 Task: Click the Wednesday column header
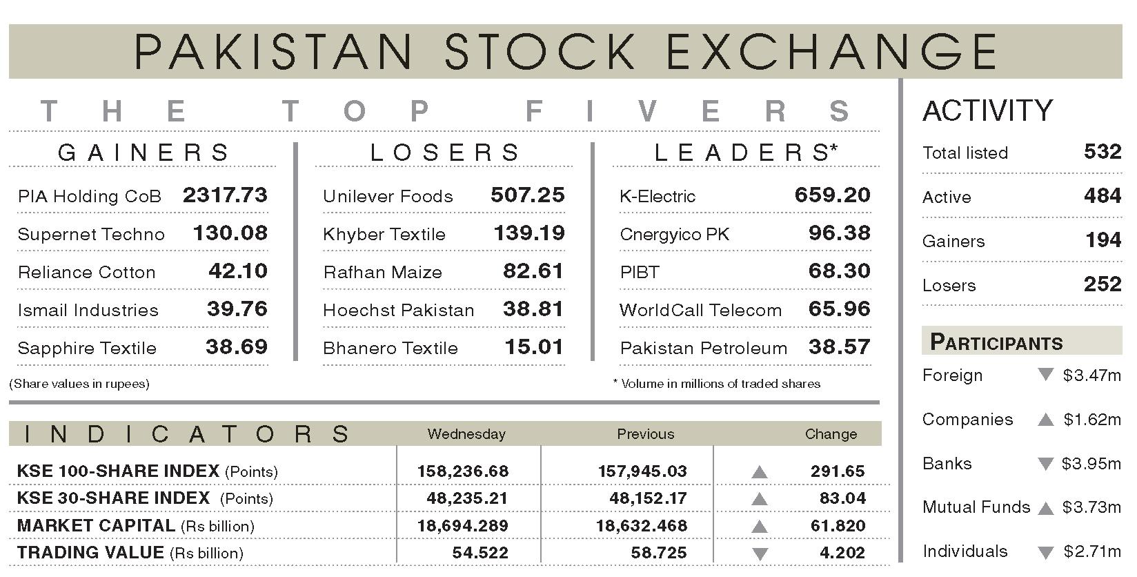[466, 434]
